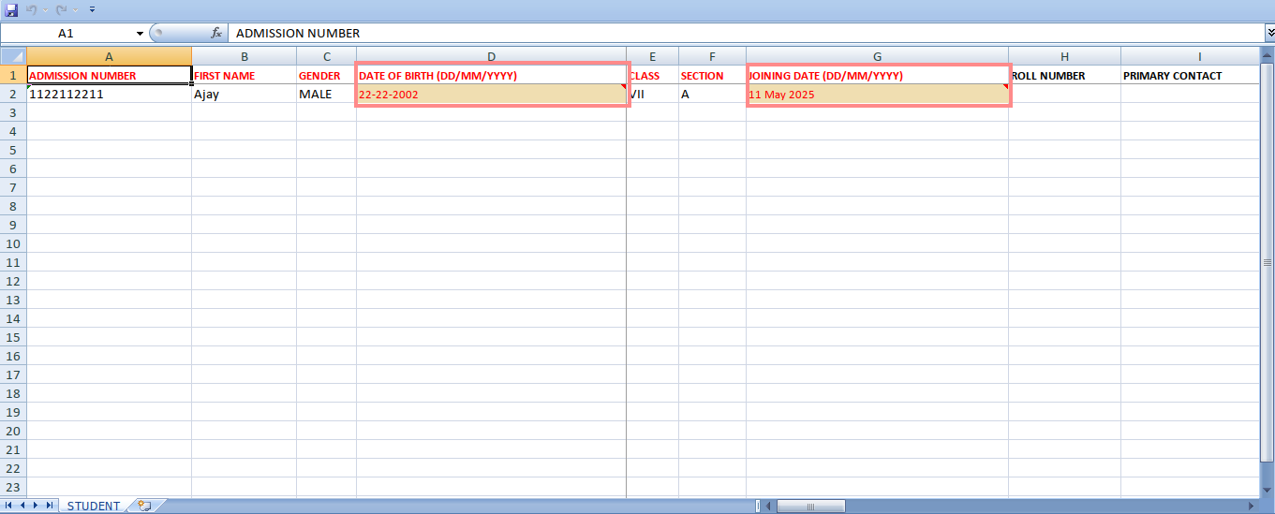The width and height of the screenshot is (1275, 514).
Task: Select column G header
Action: pos(878,56)
